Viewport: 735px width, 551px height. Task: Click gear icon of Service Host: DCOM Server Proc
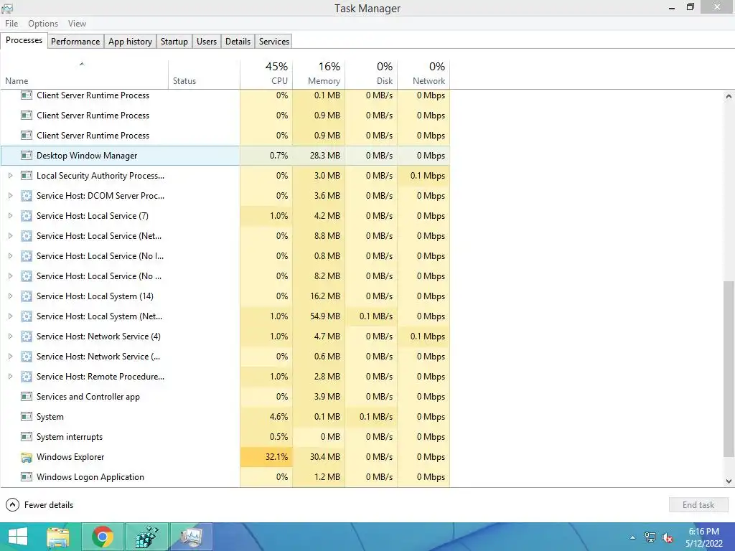pyautogui.click(x=27, y=195)
